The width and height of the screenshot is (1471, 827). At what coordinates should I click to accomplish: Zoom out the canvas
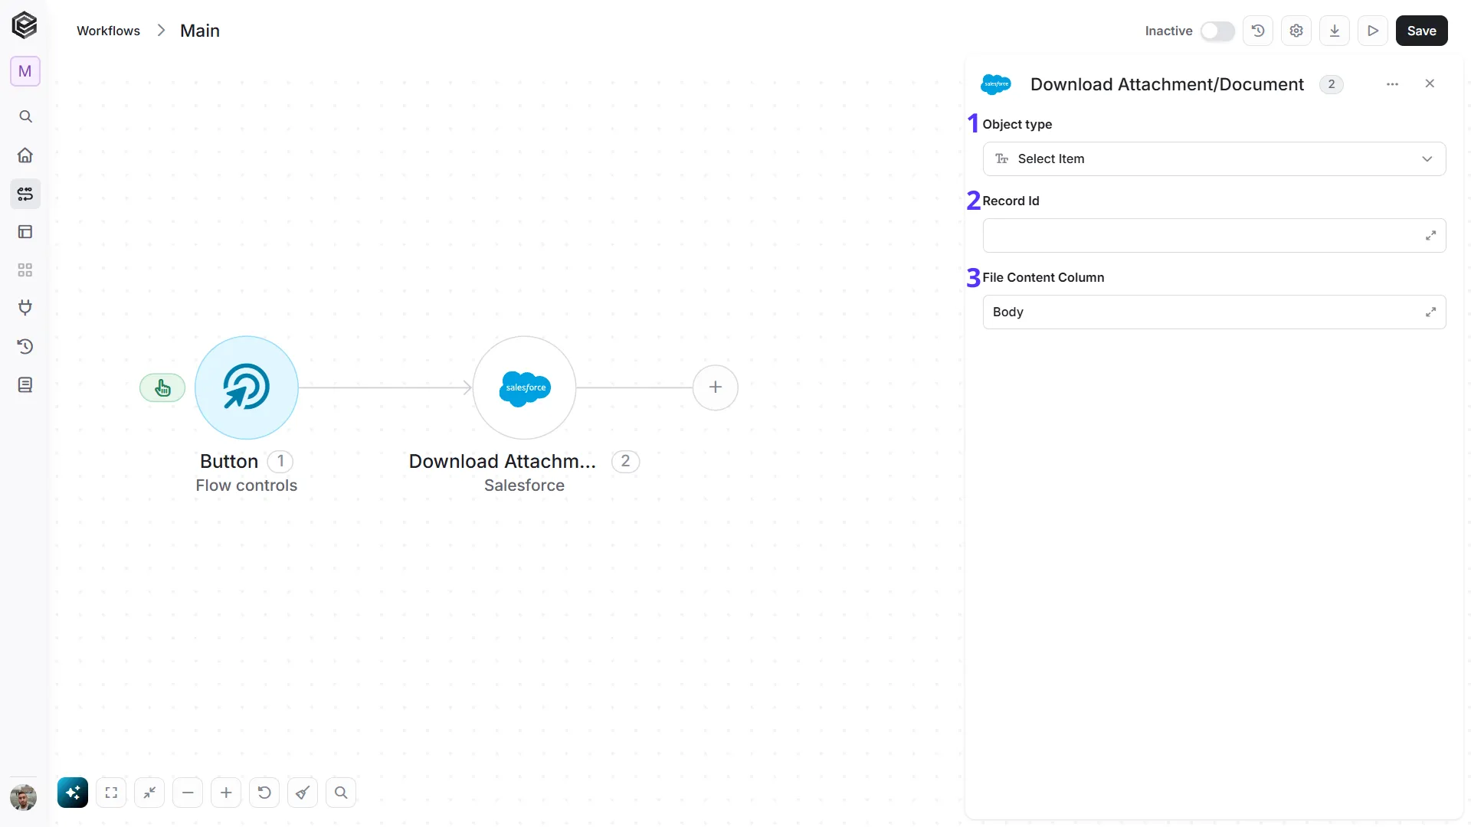click(x=188, y=793)
